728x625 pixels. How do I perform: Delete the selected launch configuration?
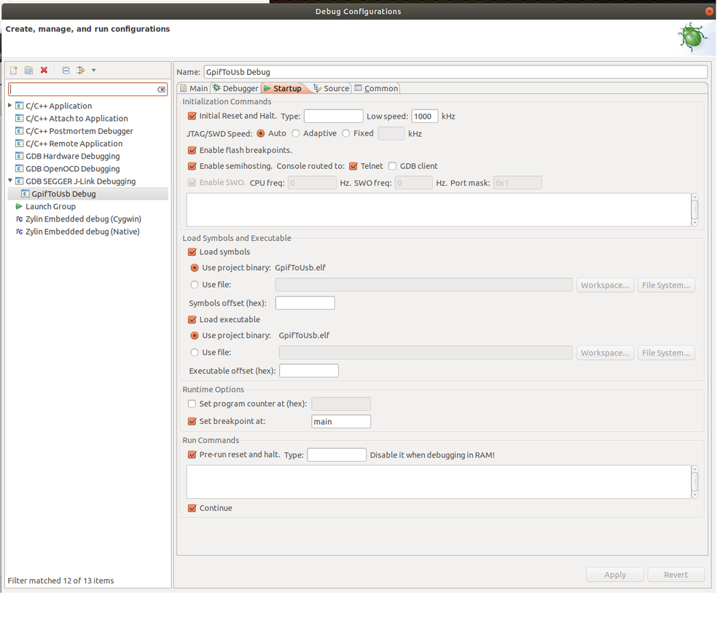pyautogui.click(x=43, y=70)
